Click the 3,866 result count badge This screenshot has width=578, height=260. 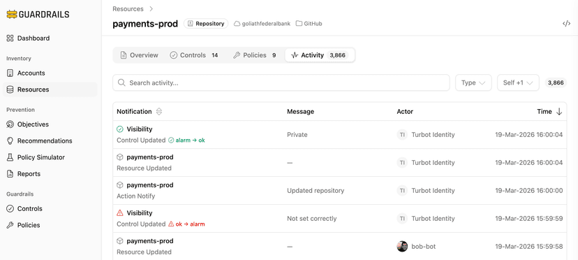coord(556,82)
